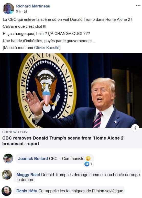142x198 pixels.
Task: Open Joanick Boilard's name link
Action: point(33,159)
